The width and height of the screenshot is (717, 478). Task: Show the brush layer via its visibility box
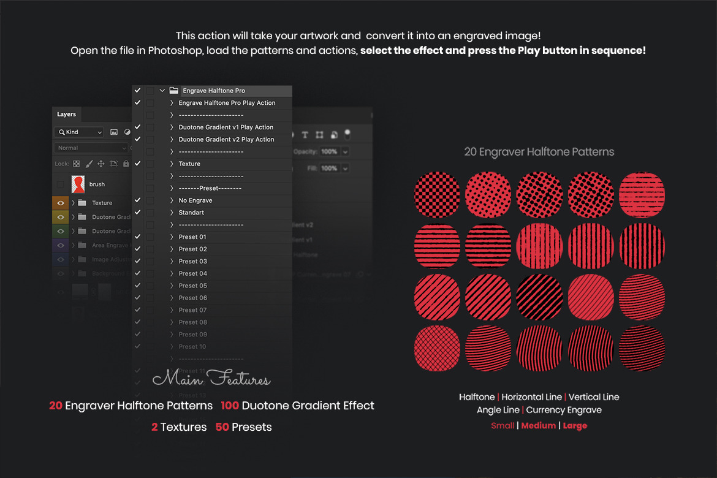pos(60,184)
